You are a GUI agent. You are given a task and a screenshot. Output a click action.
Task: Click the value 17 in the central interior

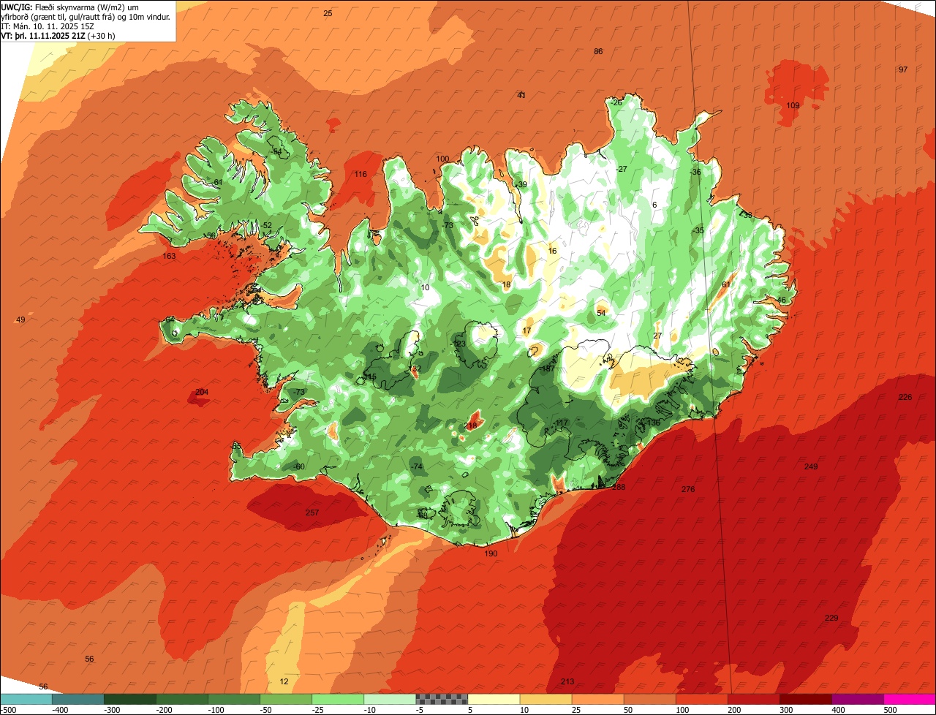pos(526,330)
